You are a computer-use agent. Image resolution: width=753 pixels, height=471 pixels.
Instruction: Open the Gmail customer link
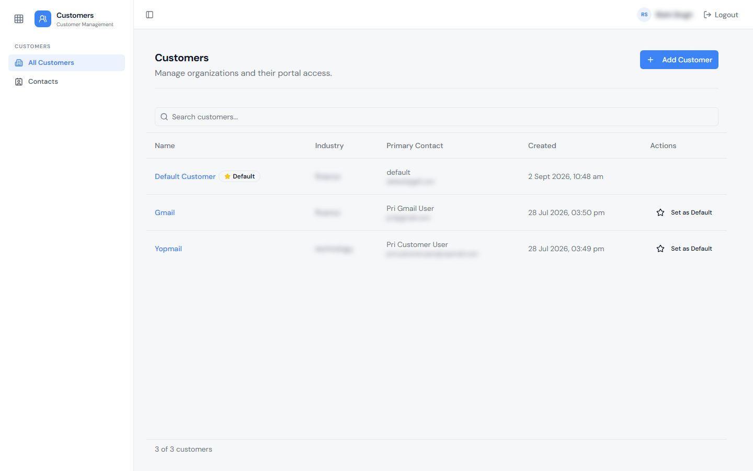[165, 212]
